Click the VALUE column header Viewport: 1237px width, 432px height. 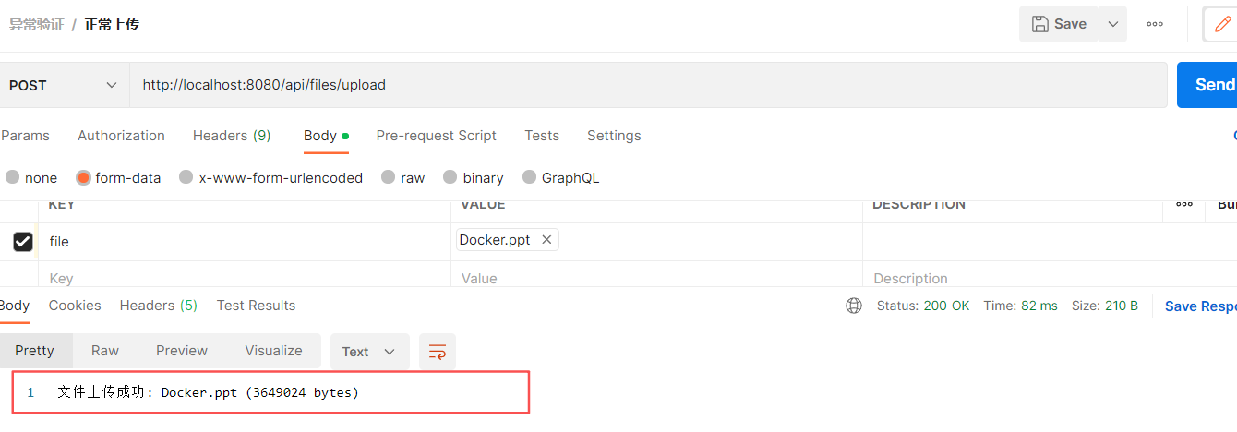483,204
